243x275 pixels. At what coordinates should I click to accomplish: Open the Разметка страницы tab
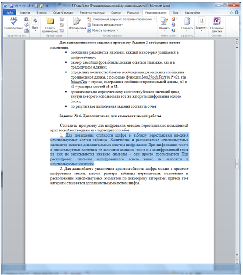(93, 13)
